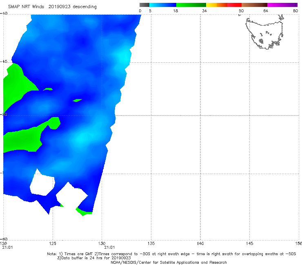Select the date 20190923 in the title

[x=59, y=7]
